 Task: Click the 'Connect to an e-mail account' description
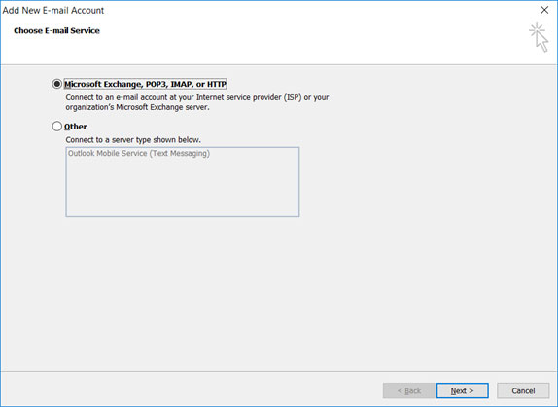[197, 102]
